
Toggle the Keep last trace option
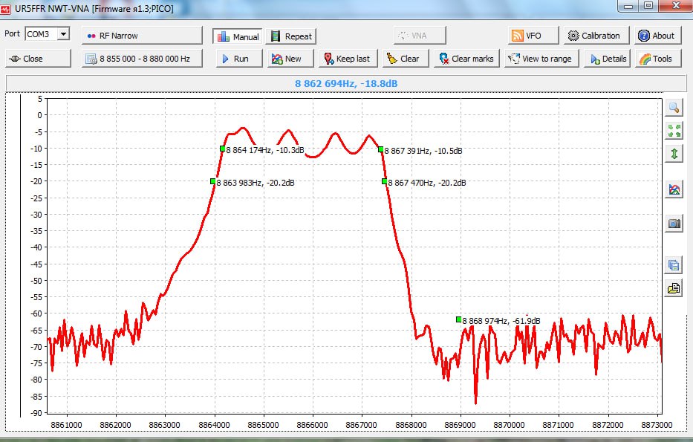(346, 59)
